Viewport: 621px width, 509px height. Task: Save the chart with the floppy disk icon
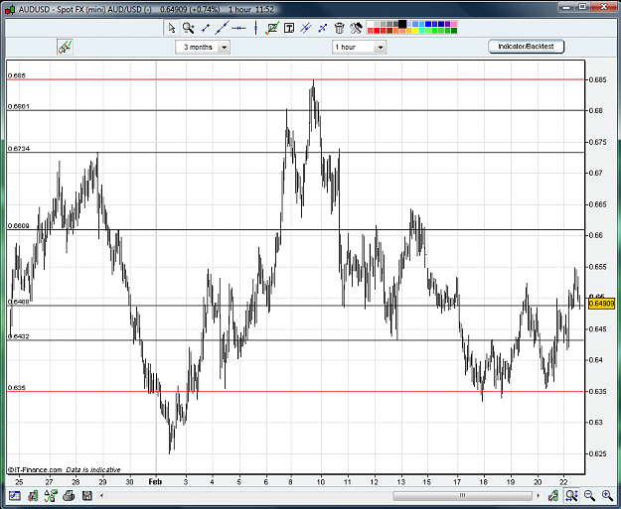[87, 495]
